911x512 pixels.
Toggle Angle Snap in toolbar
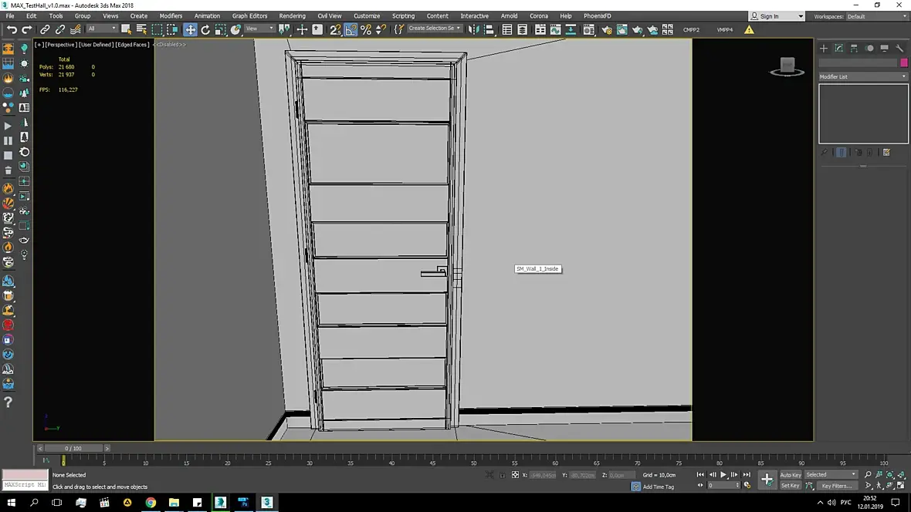(x=351, y=29)
